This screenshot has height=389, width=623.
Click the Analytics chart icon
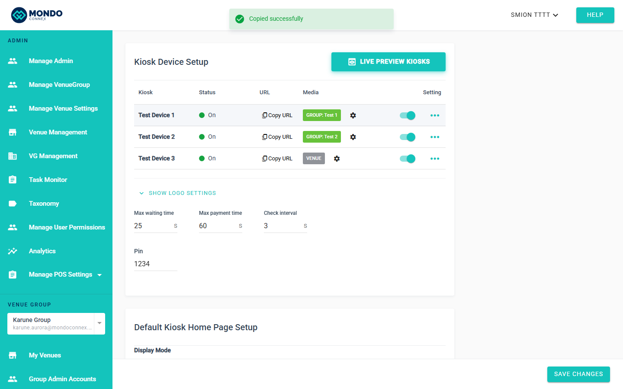tap(13, 251)
